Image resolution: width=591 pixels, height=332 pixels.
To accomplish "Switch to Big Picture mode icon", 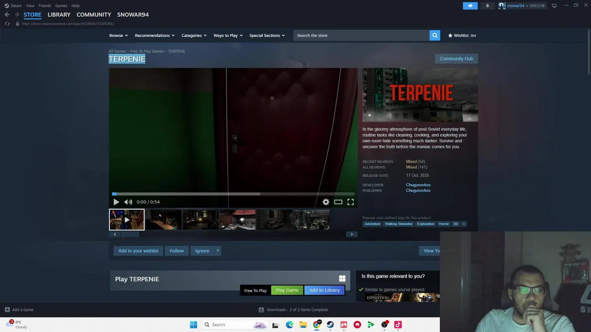I will pyautogui.click(x=554, y=6).
